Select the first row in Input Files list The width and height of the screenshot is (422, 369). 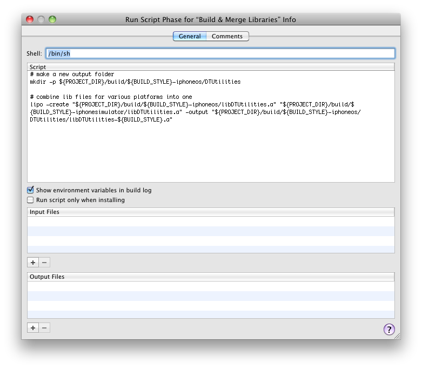211,222
